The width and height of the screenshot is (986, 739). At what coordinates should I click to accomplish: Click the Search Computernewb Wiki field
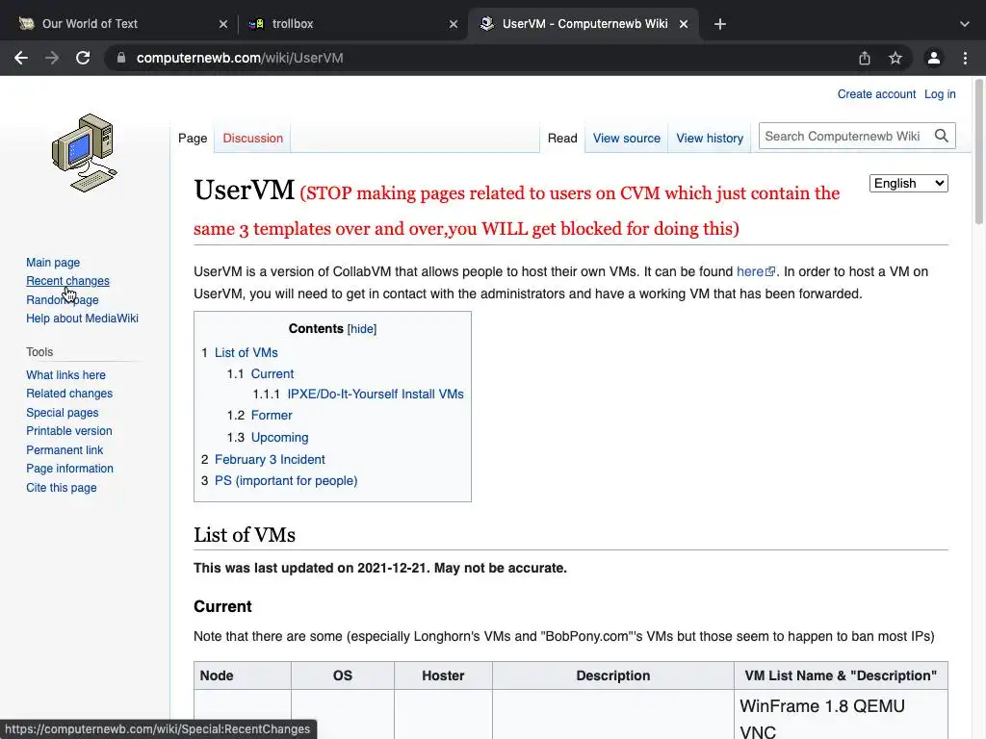[x=843, y=136]
